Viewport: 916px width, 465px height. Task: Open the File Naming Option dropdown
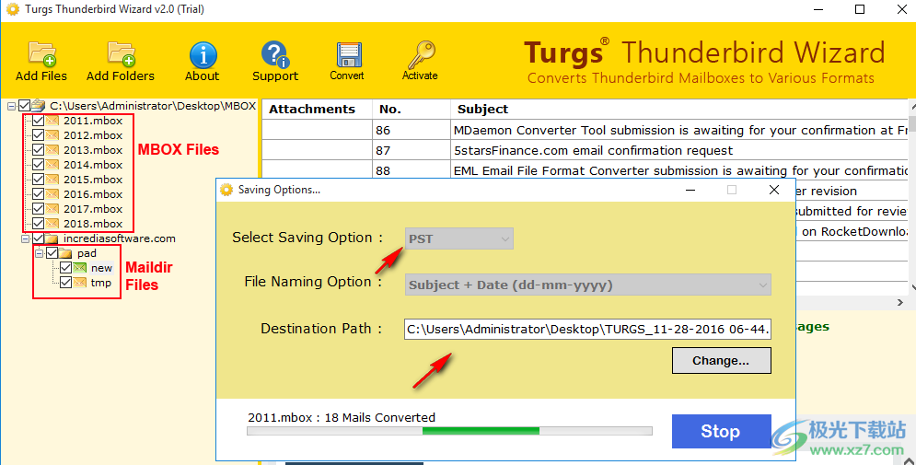click(x=587, y=285)
